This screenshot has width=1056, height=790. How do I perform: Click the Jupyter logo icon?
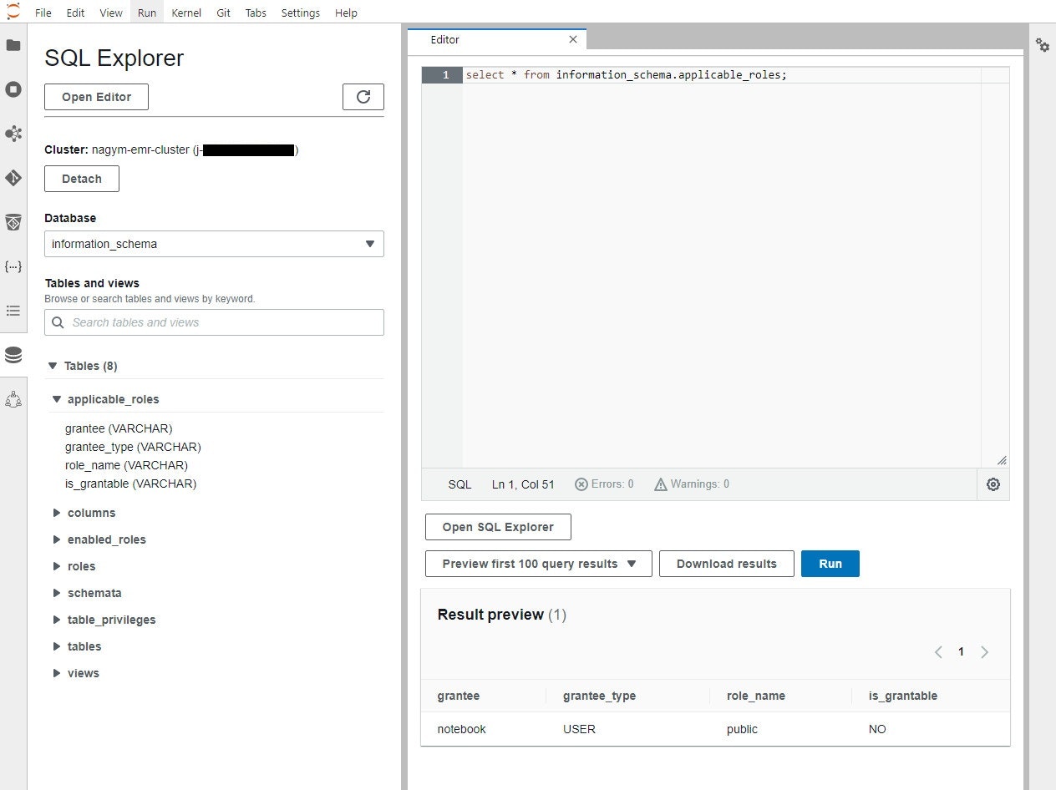(x=13, y=12)
